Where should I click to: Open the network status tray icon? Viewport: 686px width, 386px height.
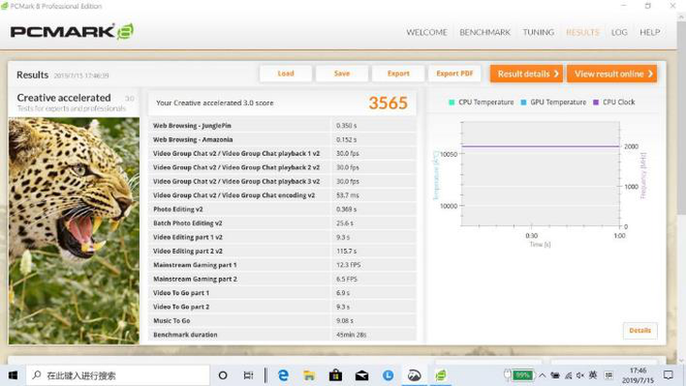569,375
